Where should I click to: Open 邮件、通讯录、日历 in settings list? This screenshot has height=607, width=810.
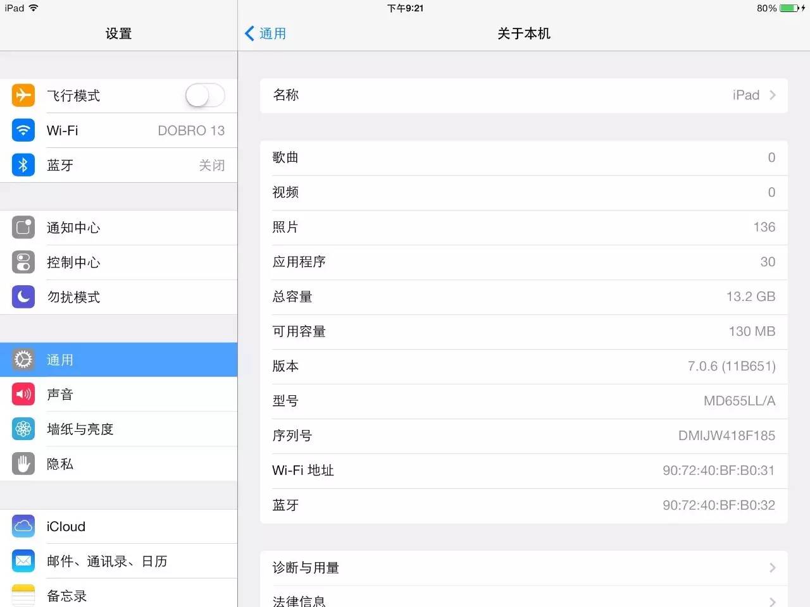point(119,561)
